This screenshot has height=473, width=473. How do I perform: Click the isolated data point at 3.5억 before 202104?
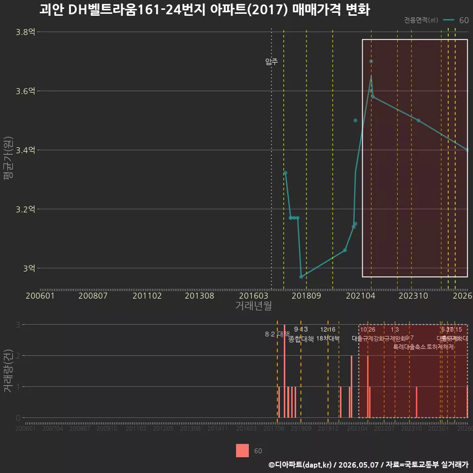(355, 120)
